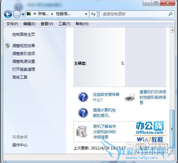
Task: Maximize the window
Action: 156,3
